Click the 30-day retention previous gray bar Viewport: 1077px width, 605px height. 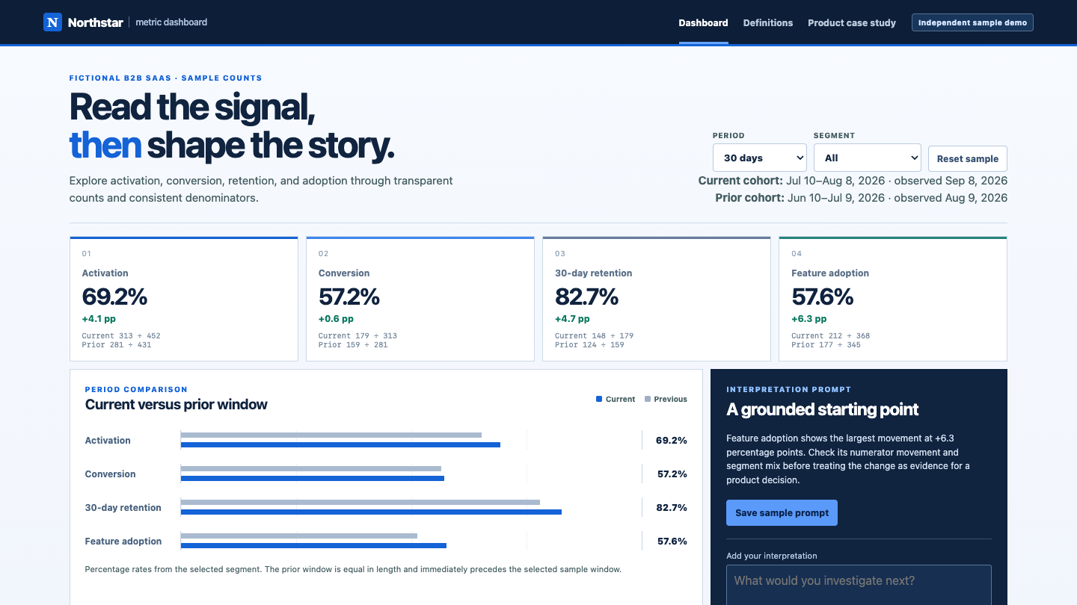(360, 502)
